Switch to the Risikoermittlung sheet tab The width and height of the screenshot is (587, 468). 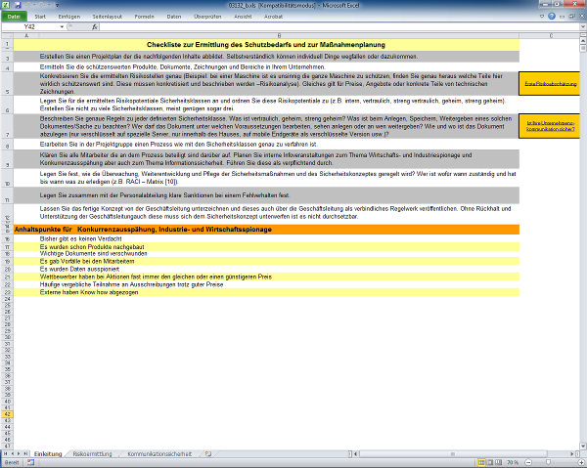click(x=93, y=454)
